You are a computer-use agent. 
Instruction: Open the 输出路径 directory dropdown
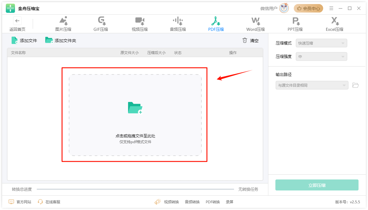(x=312, y=85)
